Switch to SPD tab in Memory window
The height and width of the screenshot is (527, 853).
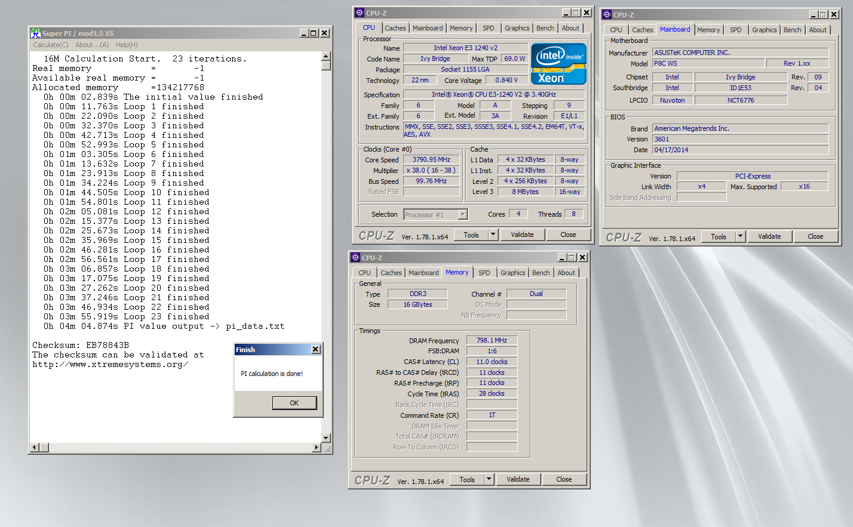pyautogui.click(x=484, y=273)
